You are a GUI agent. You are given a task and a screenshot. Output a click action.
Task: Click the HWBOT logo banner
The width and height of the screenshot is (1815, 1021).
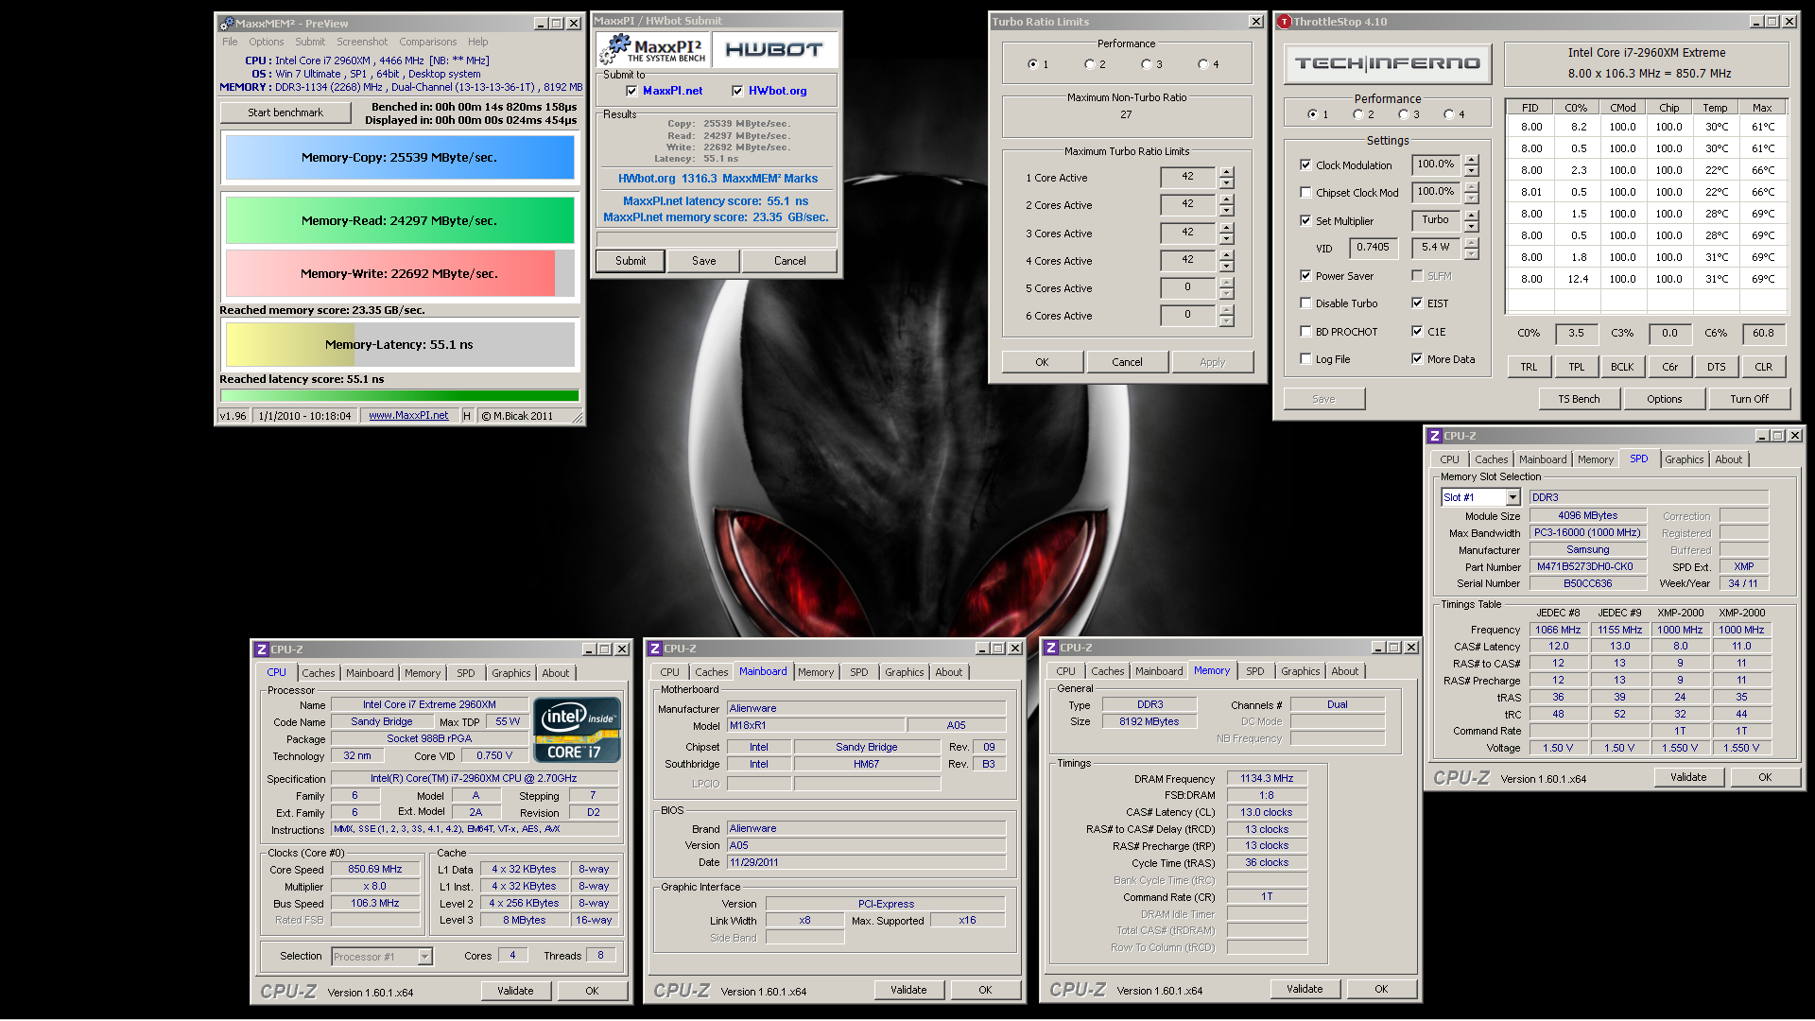(774, 48)
